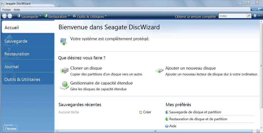The width and height of the screenshot is (263, 133).
Task: Click the Aide link under Mes préférés
Action: click(x=173, y=126)
